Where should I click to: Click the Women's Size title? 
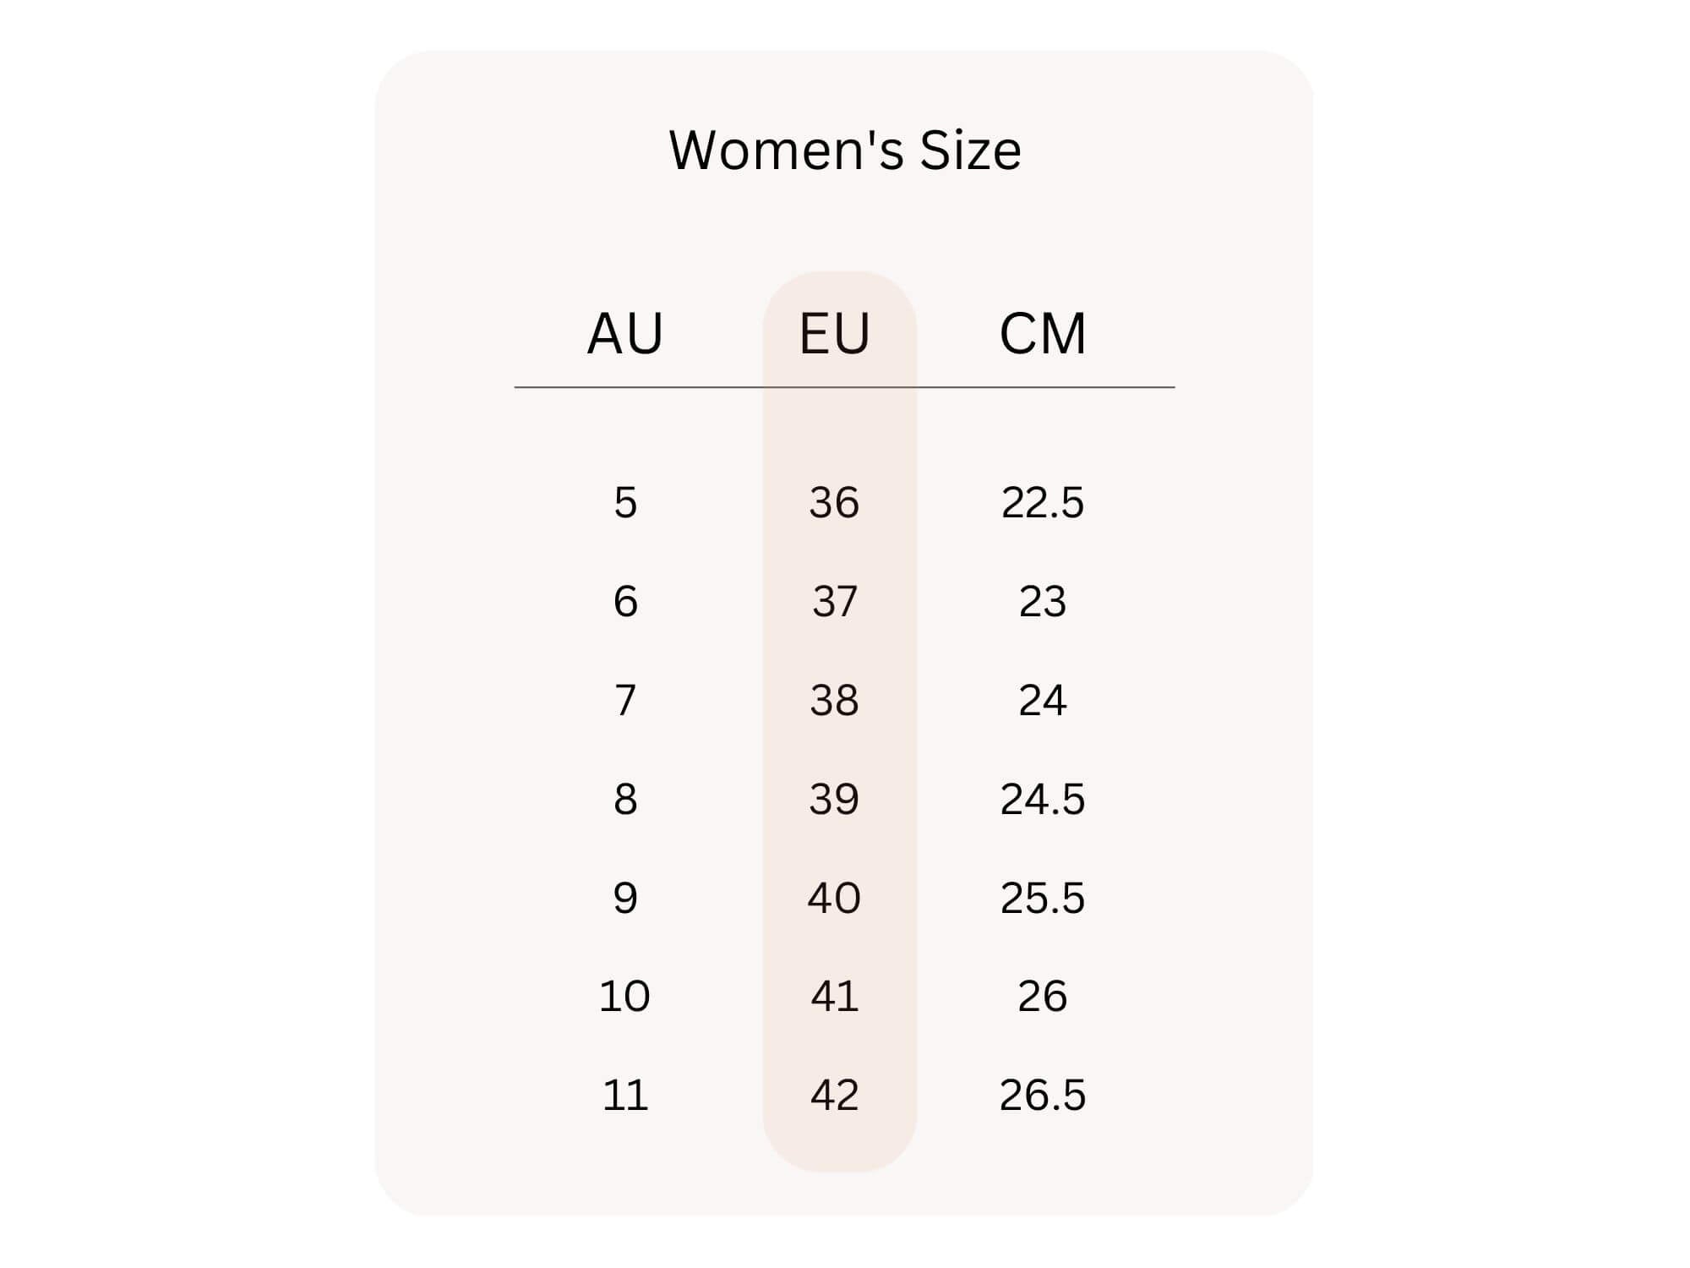point(845,150)
